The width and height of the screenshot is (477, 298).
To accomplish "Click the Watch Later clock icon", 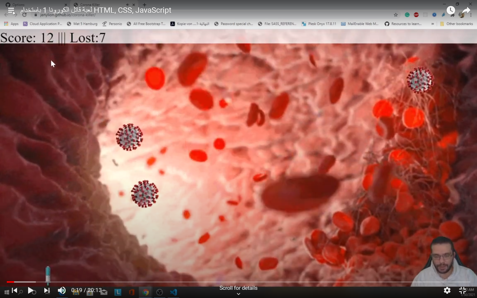I will [x=451, y=11].
